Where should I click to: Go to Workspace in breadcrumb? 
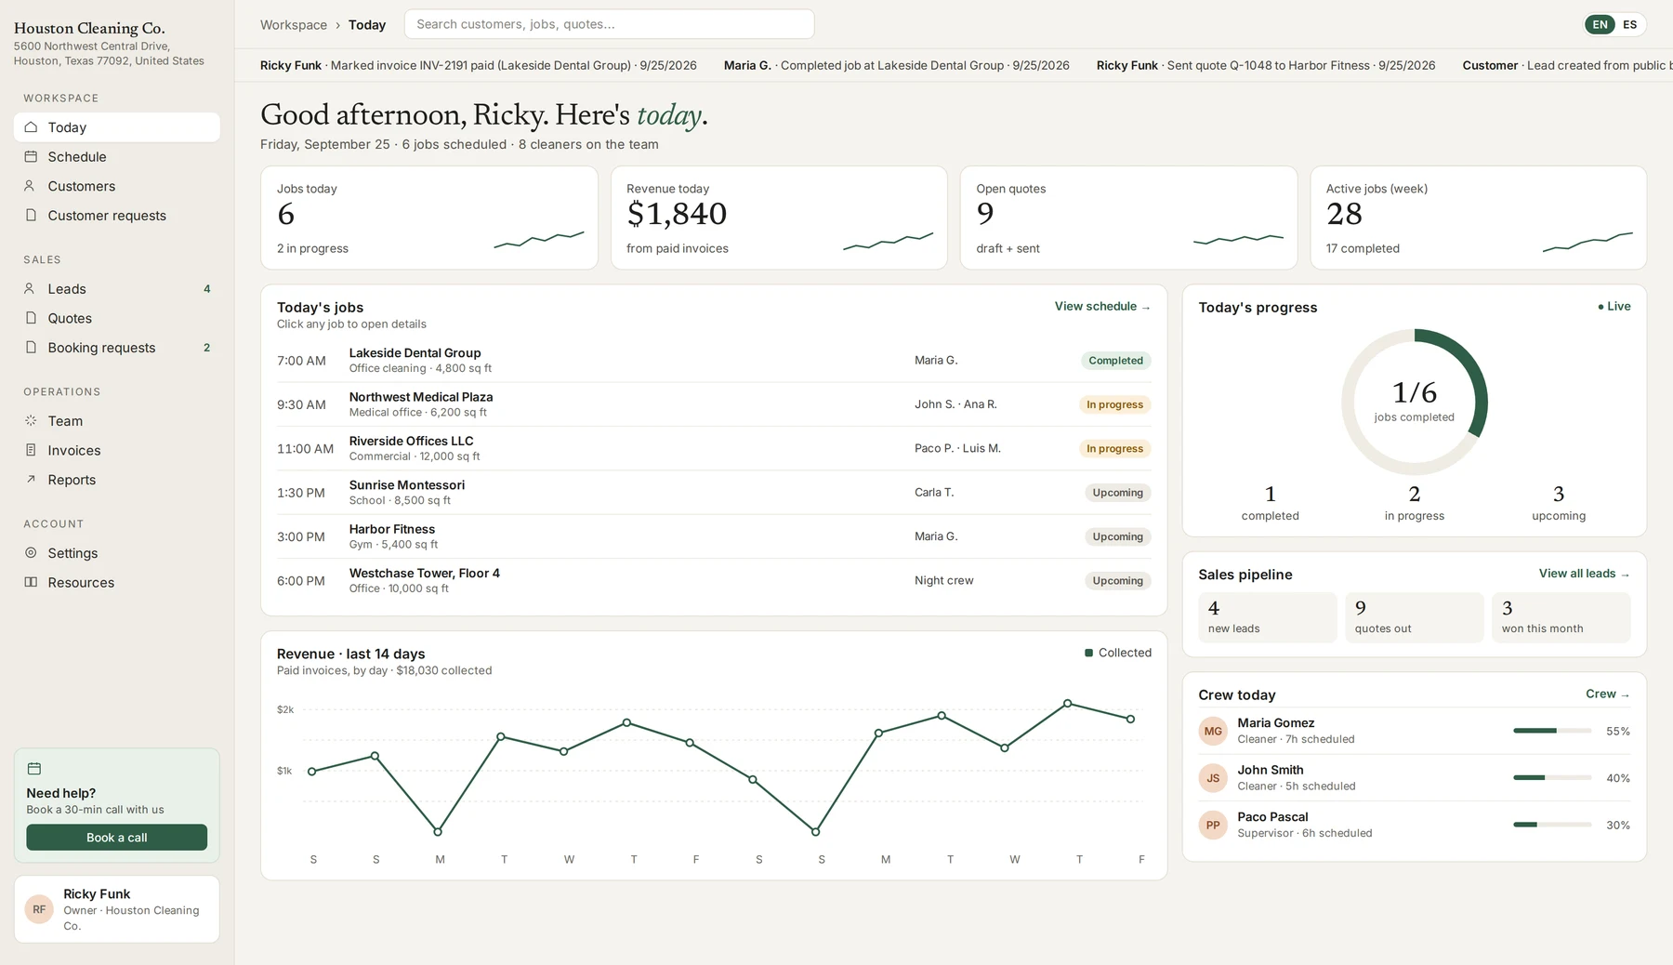pos(294,25)
